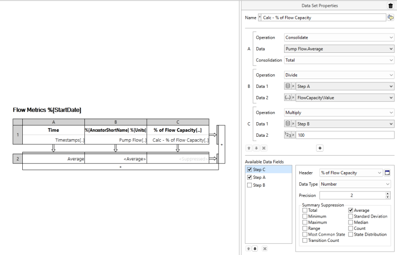Screen dimensions: 397x255
Task: Click the bottom plus to add table row
Action: pos(121,167)
